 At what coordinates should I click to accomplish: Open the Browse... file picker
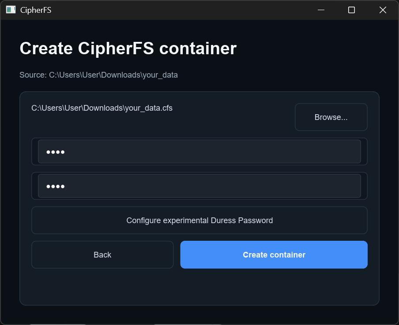tap(331, 117)
